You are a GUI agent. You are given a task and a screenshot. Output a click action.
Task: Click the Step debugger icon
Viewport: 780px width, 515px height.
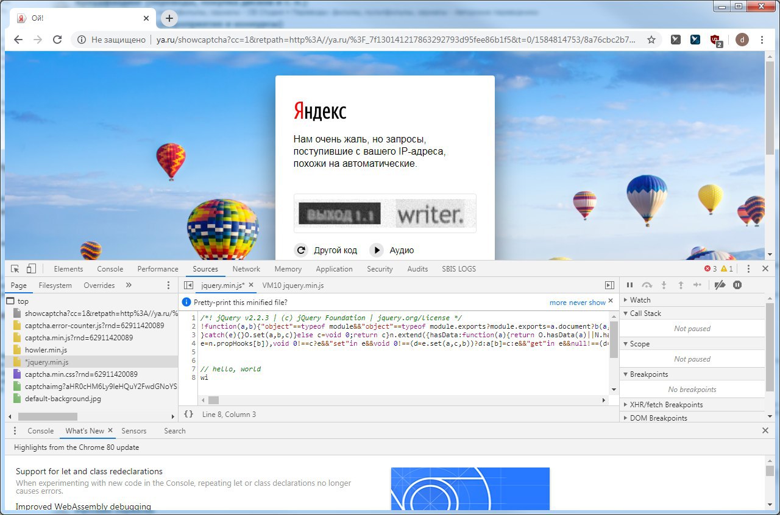tap(698, 285)
